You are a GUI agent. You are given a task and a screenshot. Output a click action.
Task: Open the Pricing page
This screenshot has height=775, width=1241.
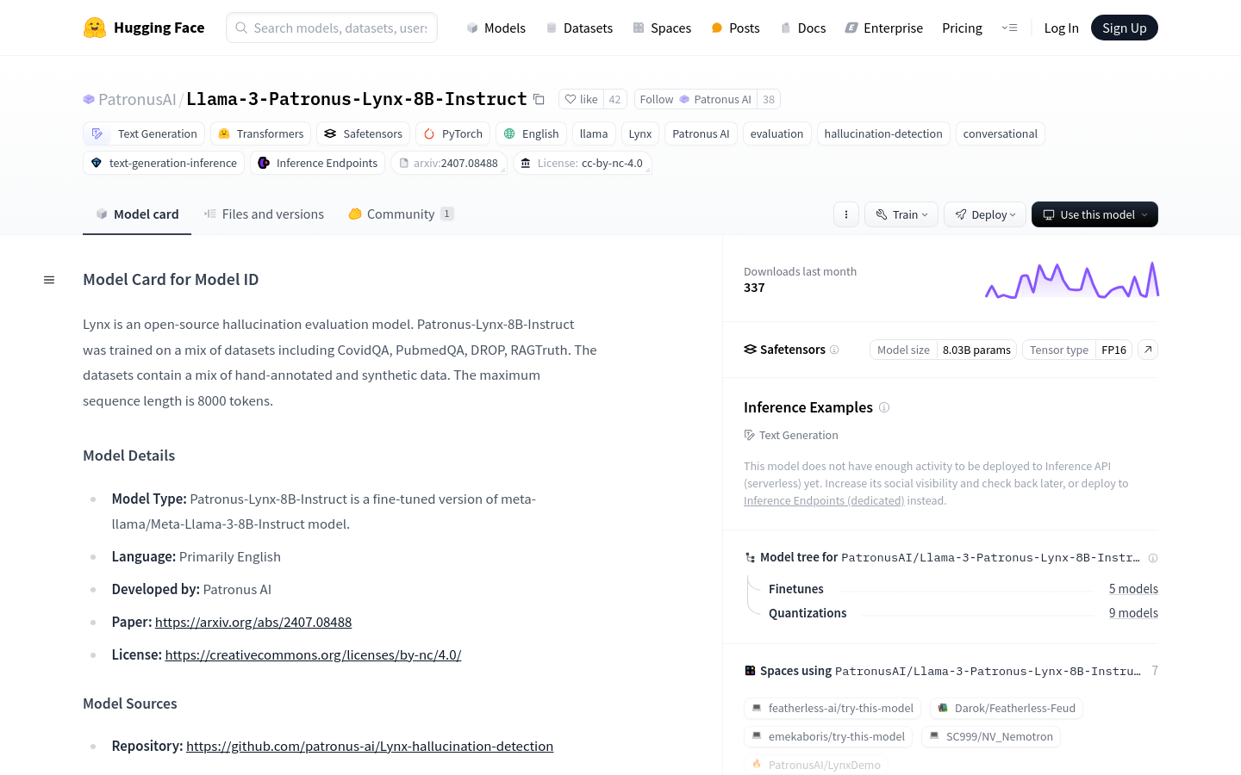click(x=962, y=28)
